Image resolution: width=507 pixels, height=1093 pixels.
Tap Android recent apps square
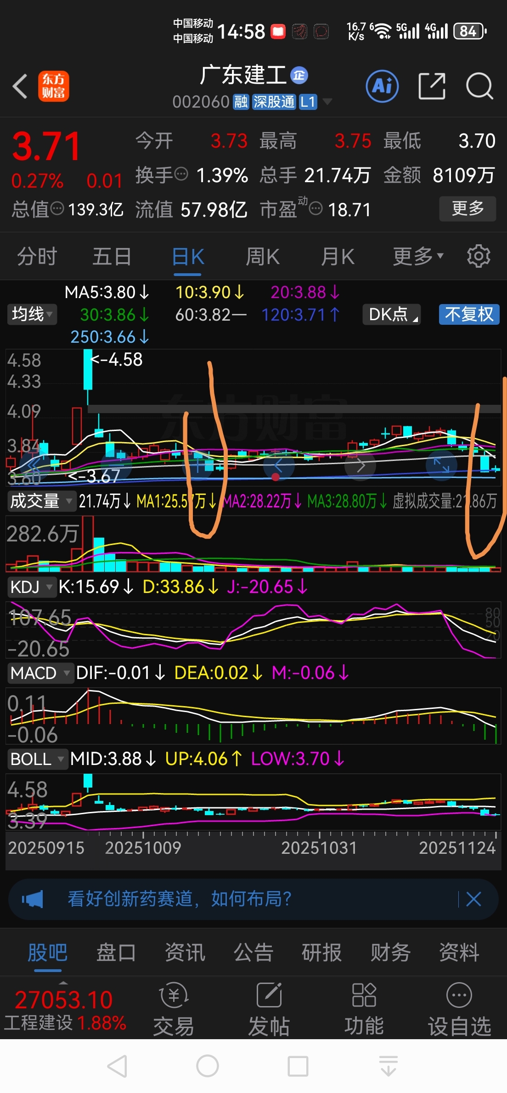pos(298,1066)
